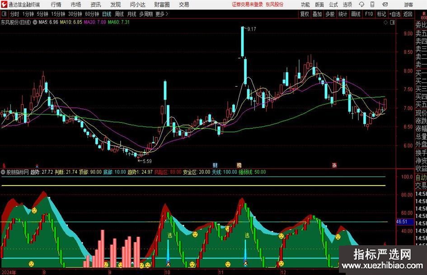This screenshot has height=275, width=427.
Task: Open the 公式 menu
Action: pyautogui.click(x=333, y=5)
